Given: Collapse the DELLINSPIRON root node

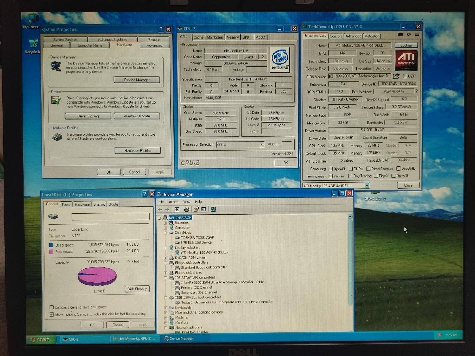Looking at the screenshot, I should (x=159, y=218).
